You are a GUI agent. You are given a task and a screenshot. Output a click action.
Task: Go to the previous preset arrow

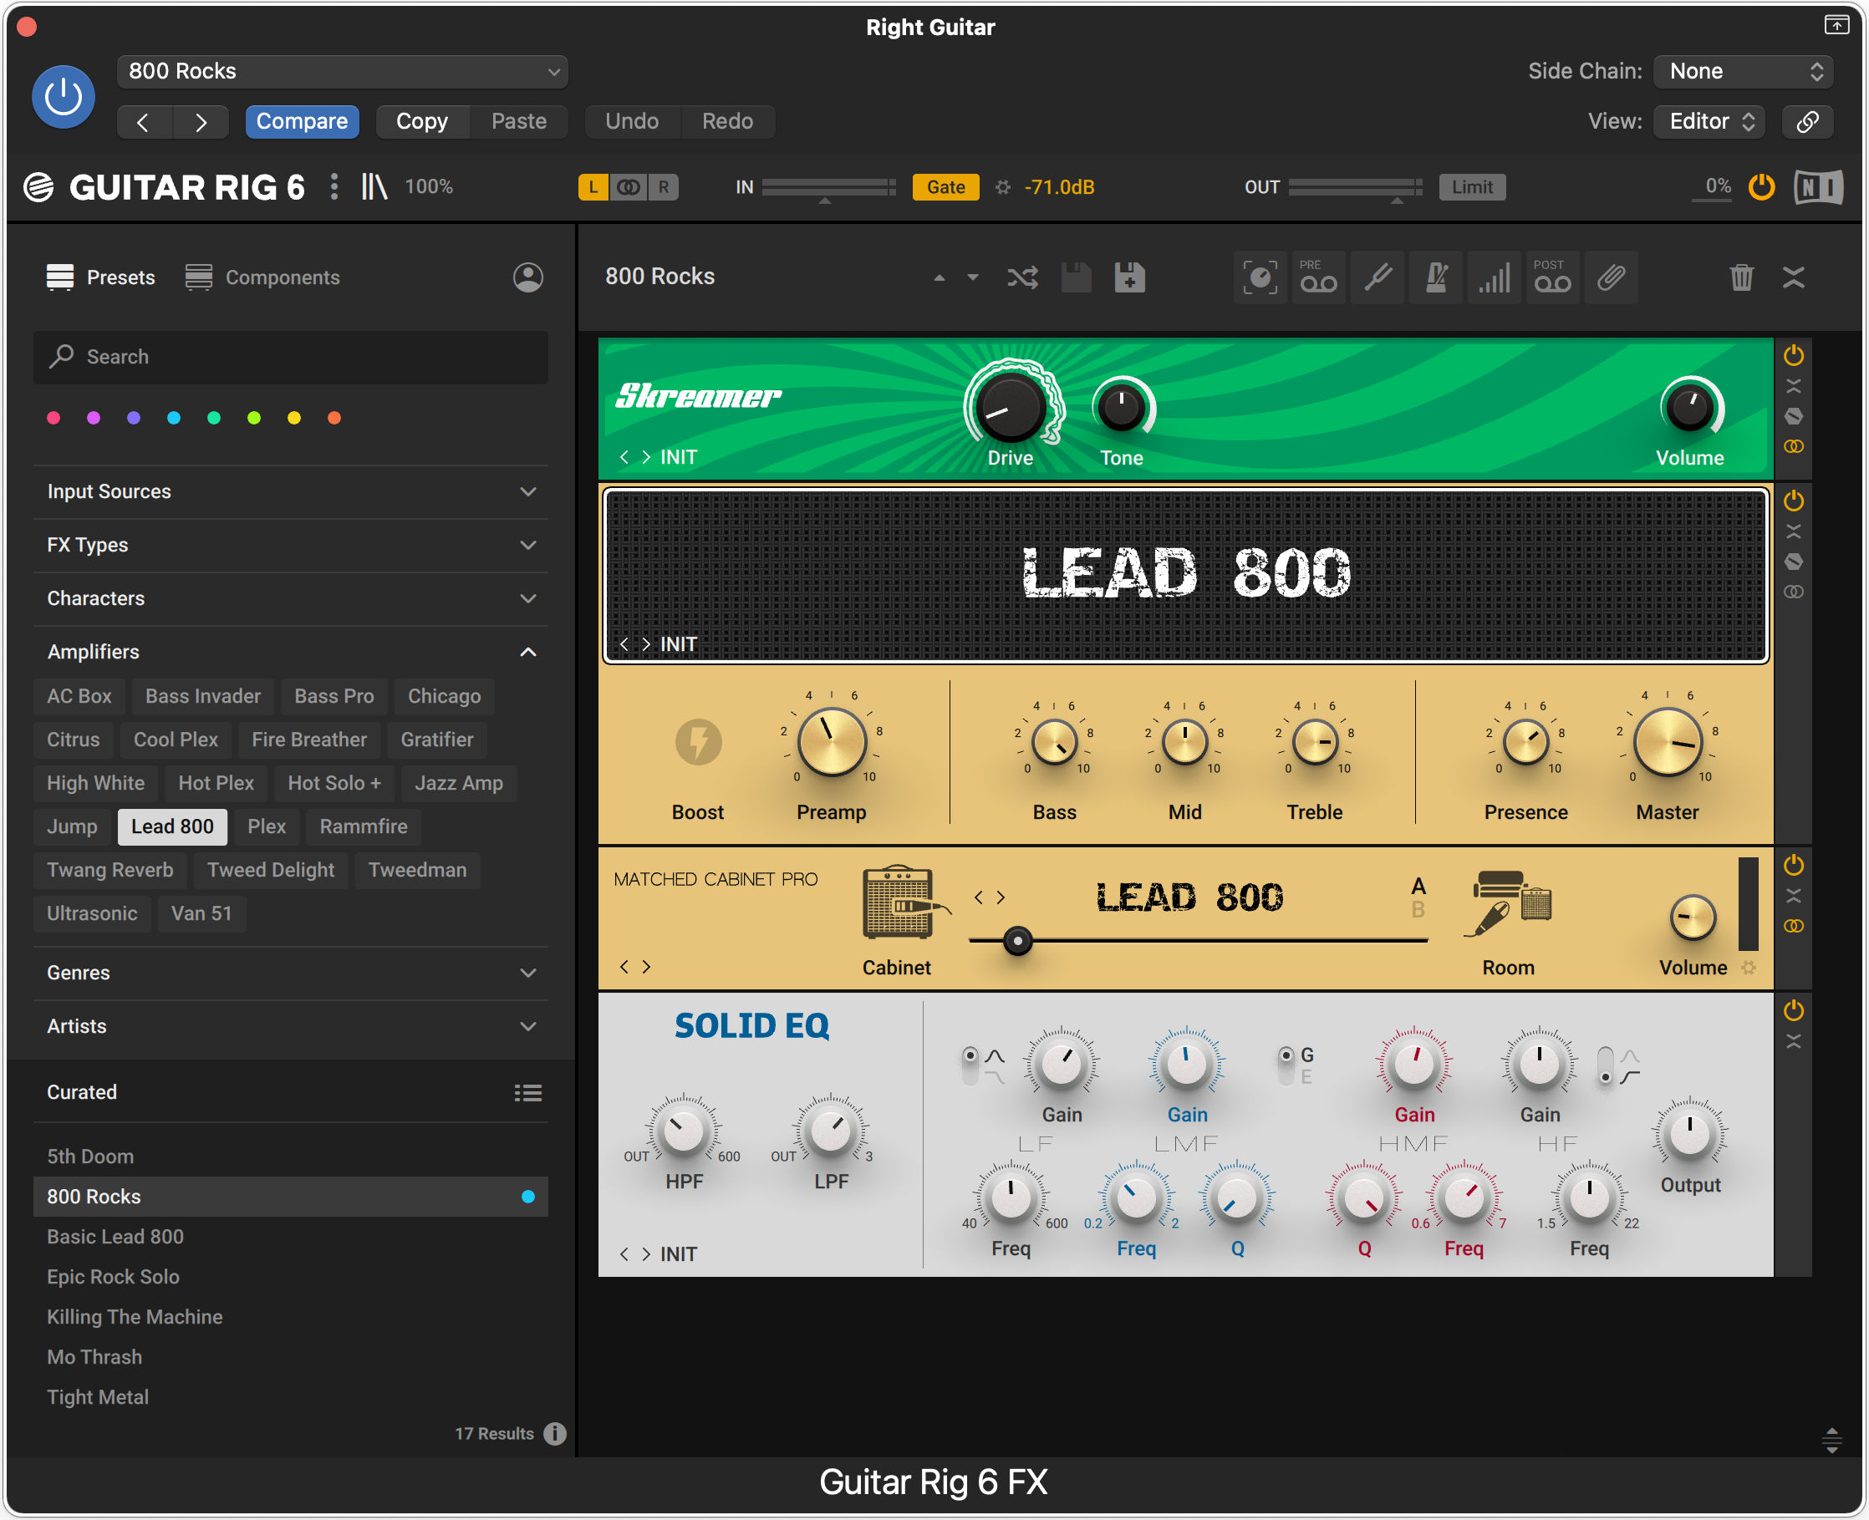145,122
